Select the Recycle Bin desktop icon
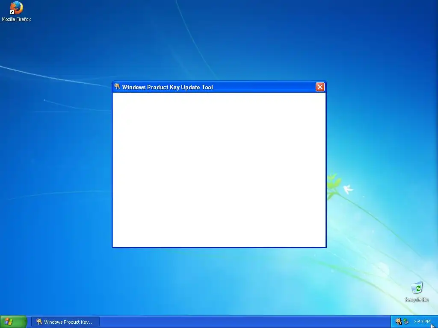This screenshot has height=328, width=438. tap(417, 292)
